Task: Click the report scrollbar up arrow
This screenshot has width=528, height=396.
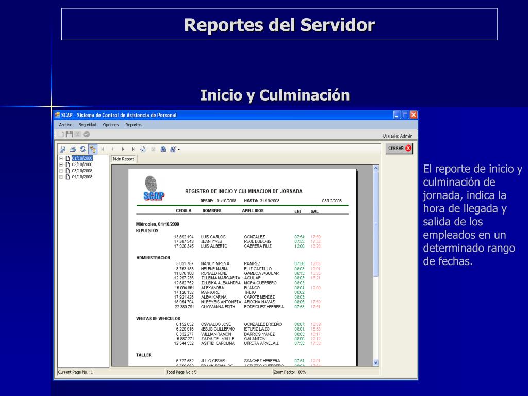Action: (x=376, y=168)
